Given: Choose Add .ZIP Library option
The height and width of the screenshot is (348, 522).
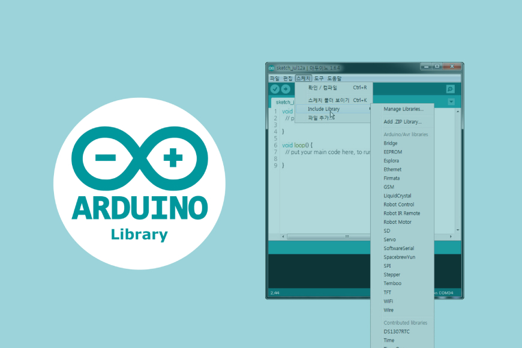Looking at the screenshot, I should tap(401, 122).
